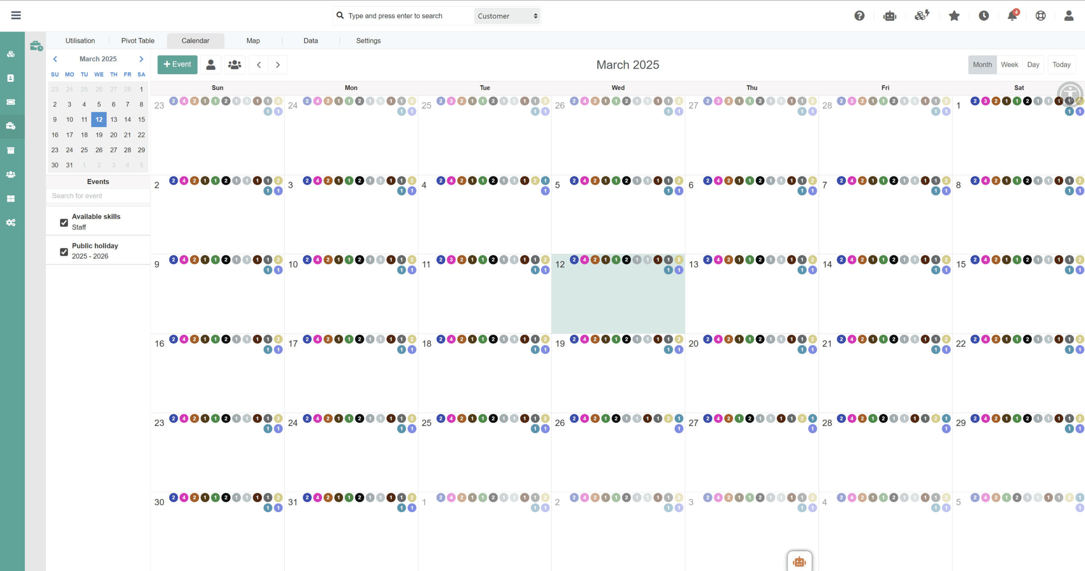This screenshot has width=1085, height=571.
Task: Switch to the Pivot Table tab
Action: tap(138, 41)
